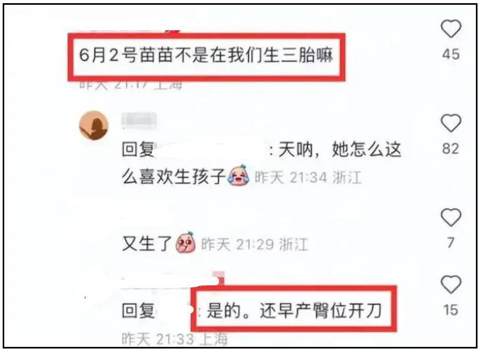Click the crying-laughing emoji after "生孩子"

pos(238,175)
